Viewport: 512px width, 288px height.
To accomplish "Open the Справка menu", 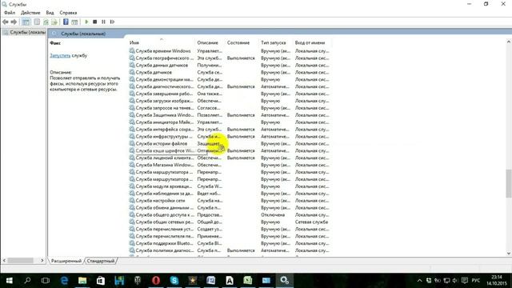I will (x=68, y=13).
